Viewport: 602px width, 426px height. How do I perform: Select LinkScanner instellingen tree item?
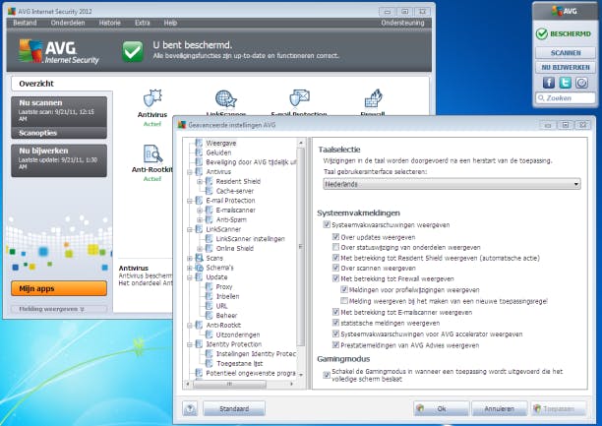pyautogui.click(x=250, y=239)
